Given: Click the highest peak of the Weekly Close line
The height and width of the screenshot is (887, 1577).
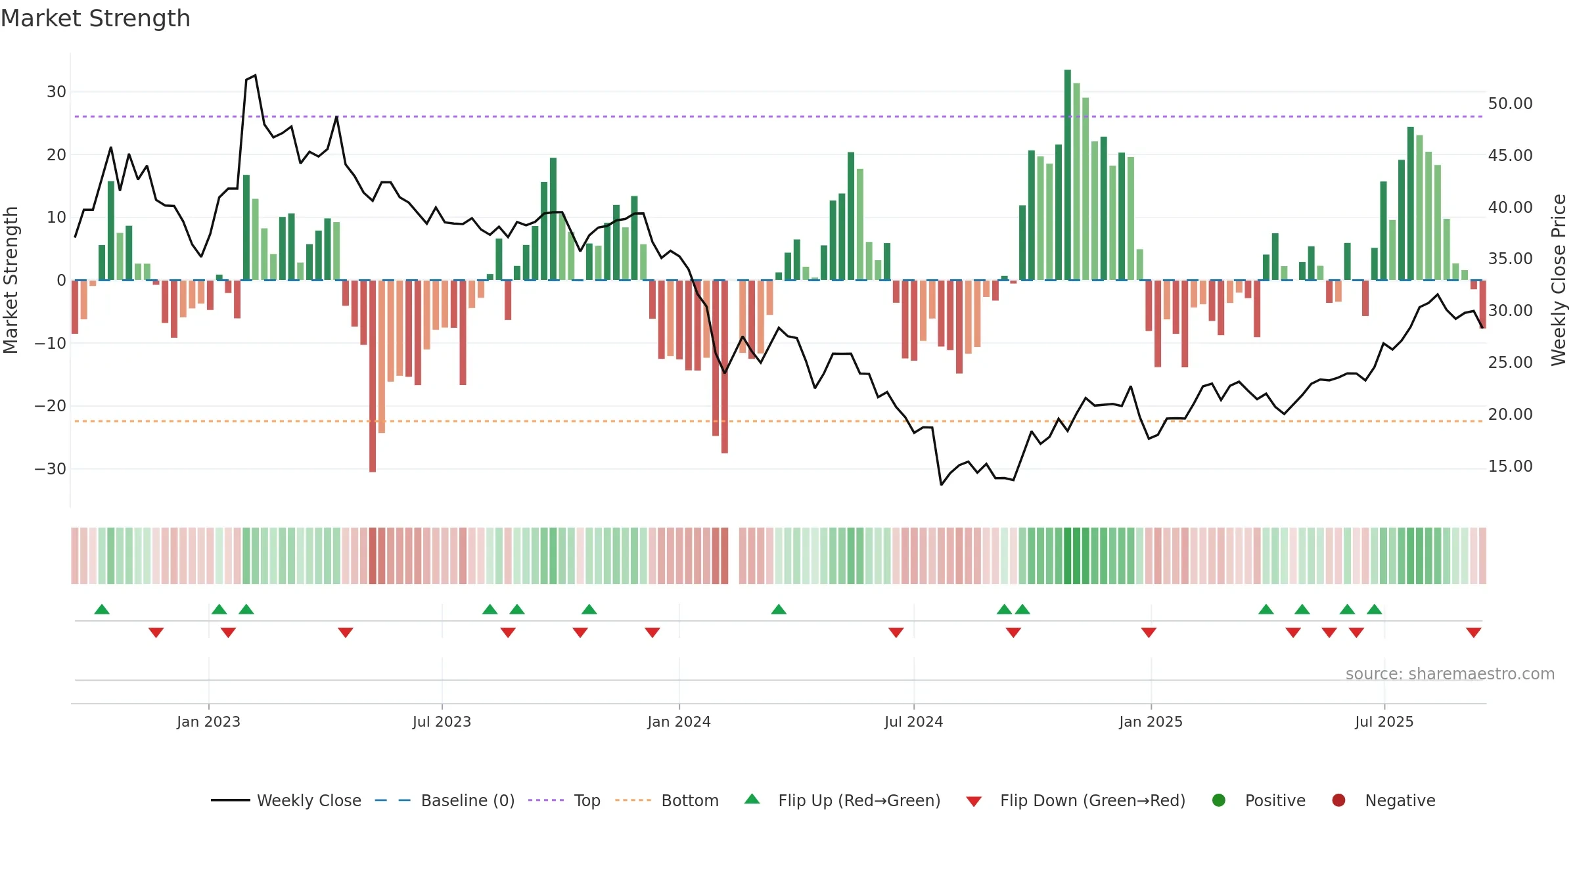Looking at the screenshot, I should pyautogui.click(x=255, y=76).
